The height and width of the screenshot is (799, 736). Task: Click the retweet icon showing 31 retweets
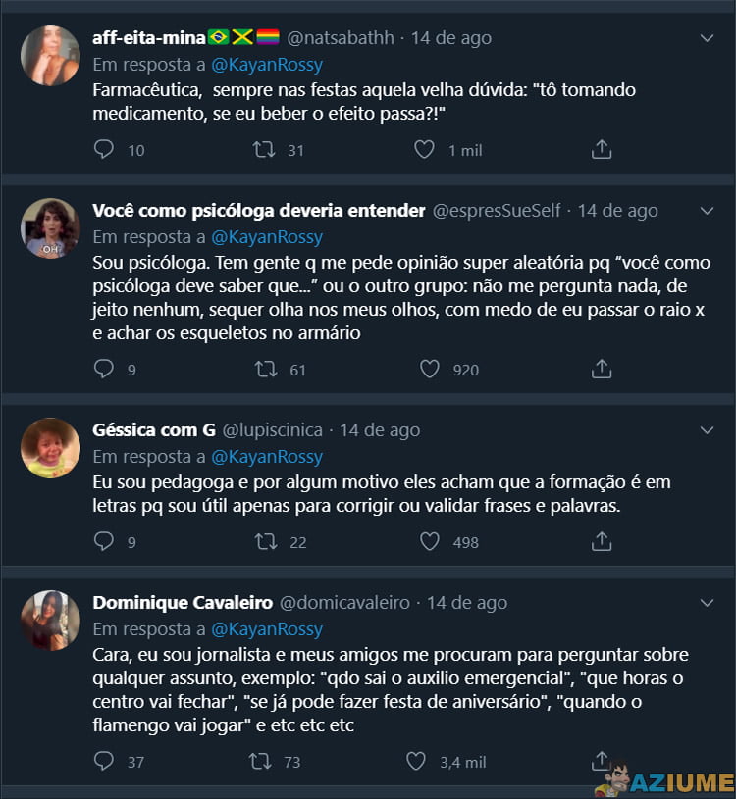[x=261, y=150]
